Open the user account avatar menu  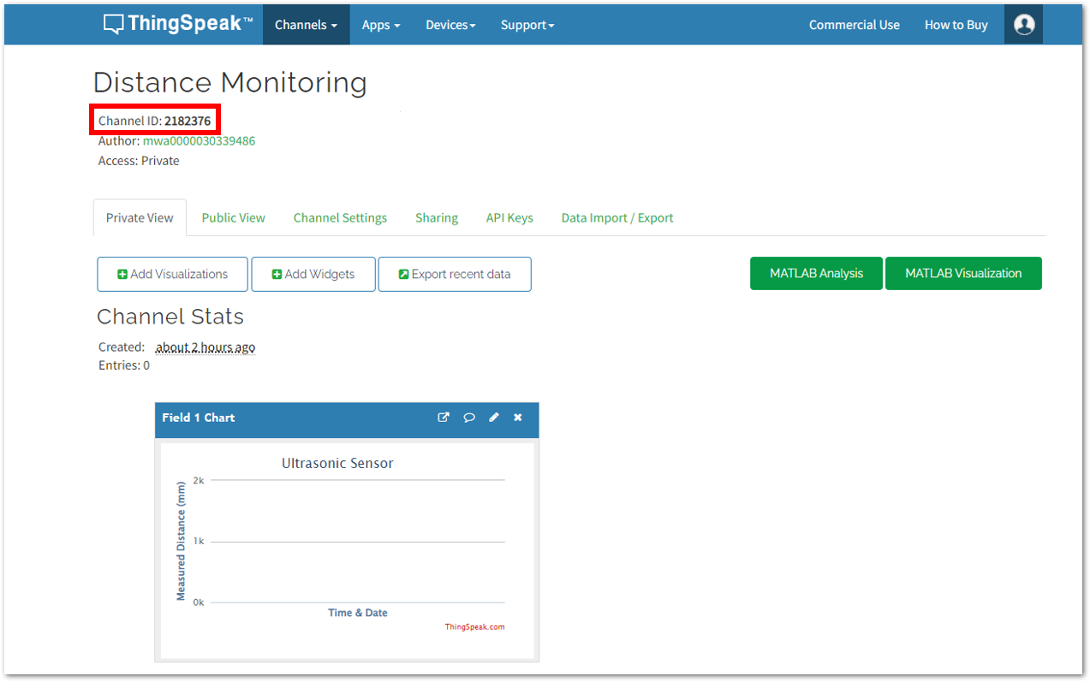(x=1023, y=25)
